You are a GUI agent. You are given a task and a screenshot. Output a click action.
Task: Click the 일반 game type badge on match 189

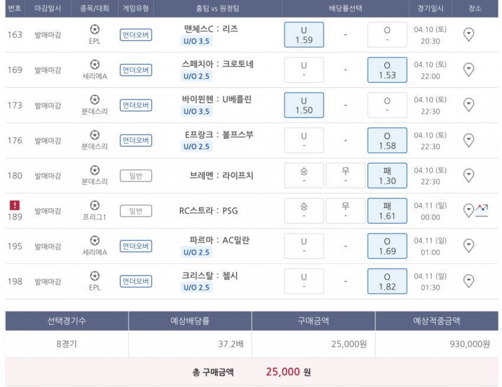136,211
